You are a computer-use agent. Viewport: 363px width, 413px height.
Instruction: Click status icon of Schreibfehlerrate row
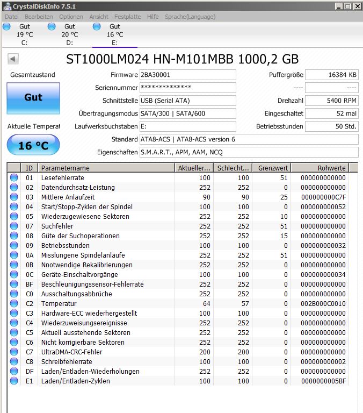(x=14, y=361)
